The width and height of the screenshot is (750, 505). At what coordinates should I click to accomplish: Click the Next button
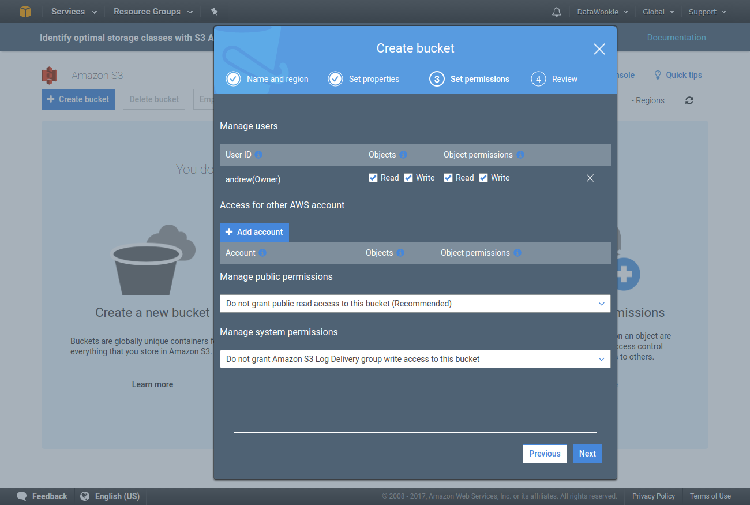(x=587, y=454)
